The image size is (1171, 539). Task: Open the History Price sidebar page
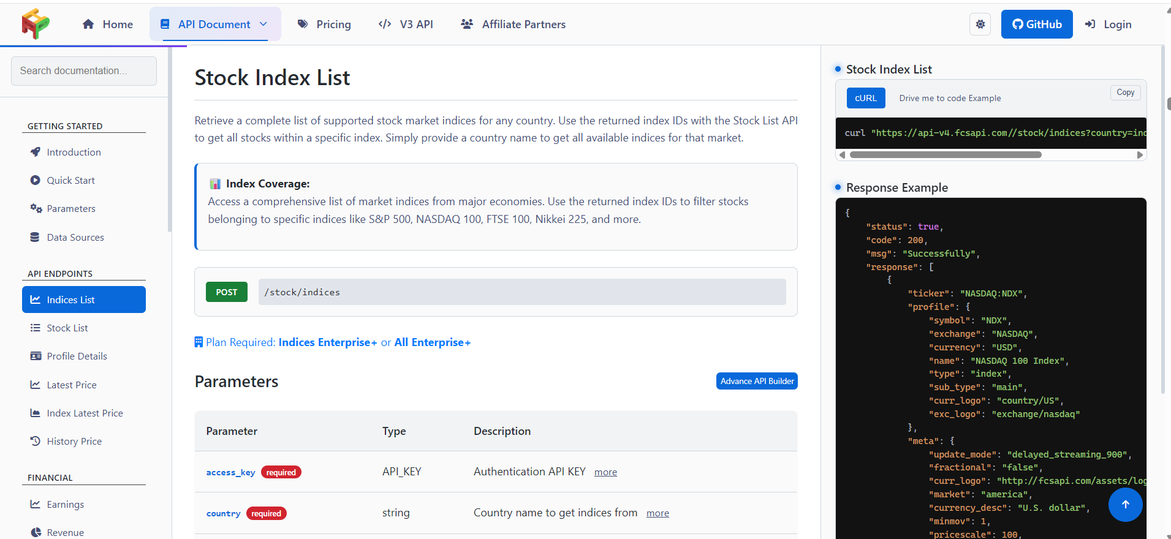84,441
